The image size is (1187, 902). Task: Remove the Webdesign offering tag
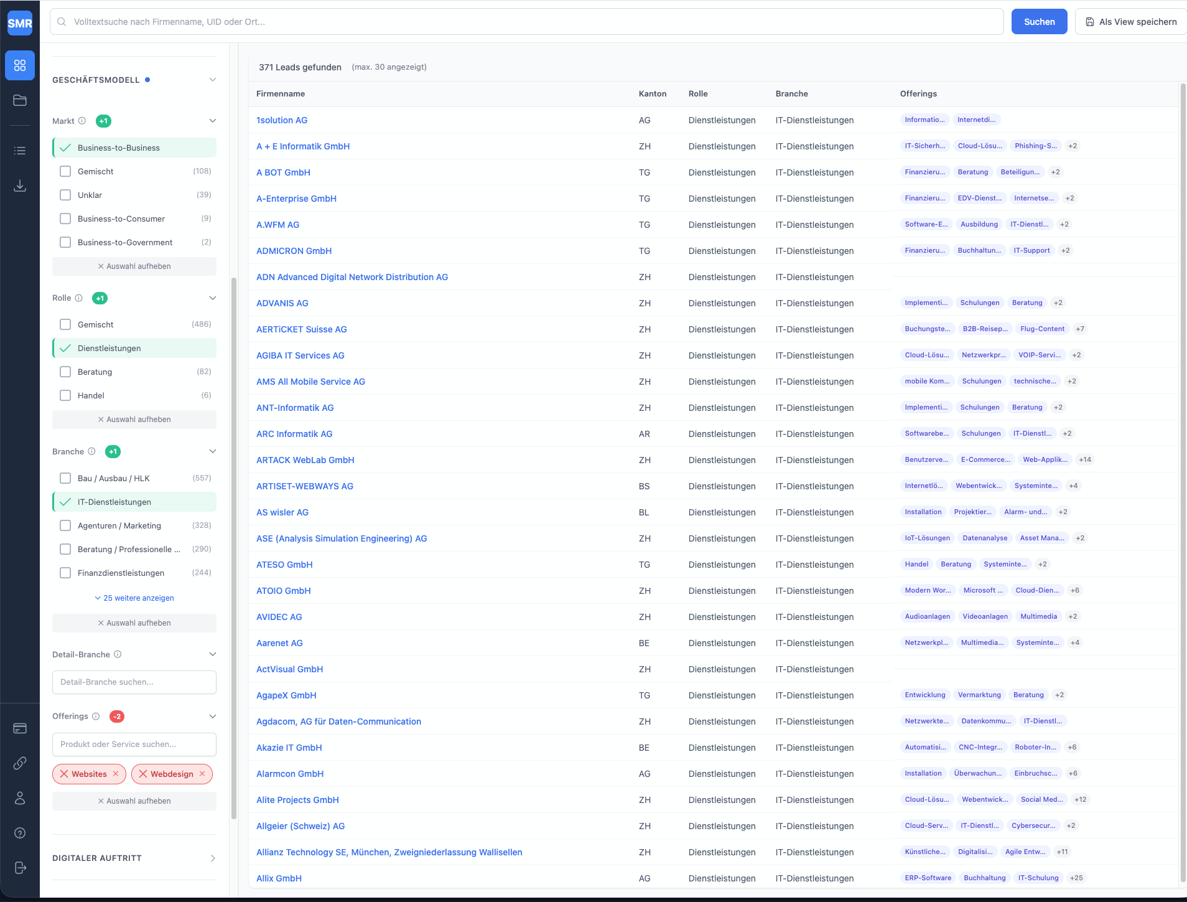(202, 774)
